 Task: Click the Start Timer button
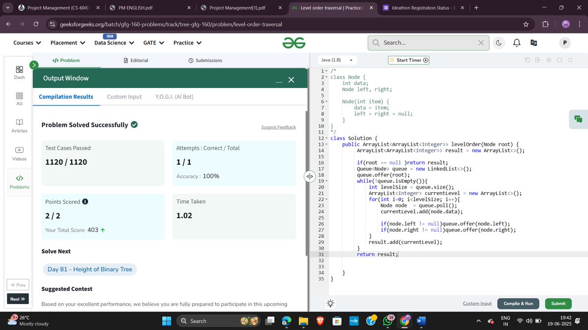click(x=409, y=60)
